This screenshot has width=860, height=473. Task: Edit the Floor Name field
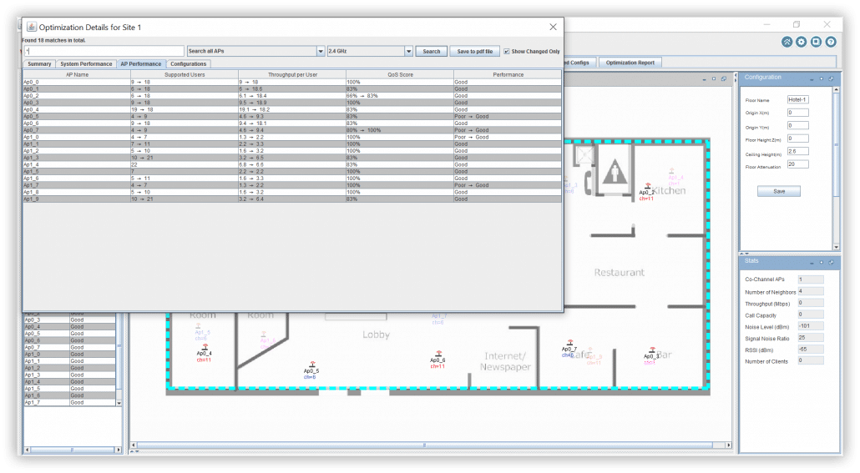798,100
